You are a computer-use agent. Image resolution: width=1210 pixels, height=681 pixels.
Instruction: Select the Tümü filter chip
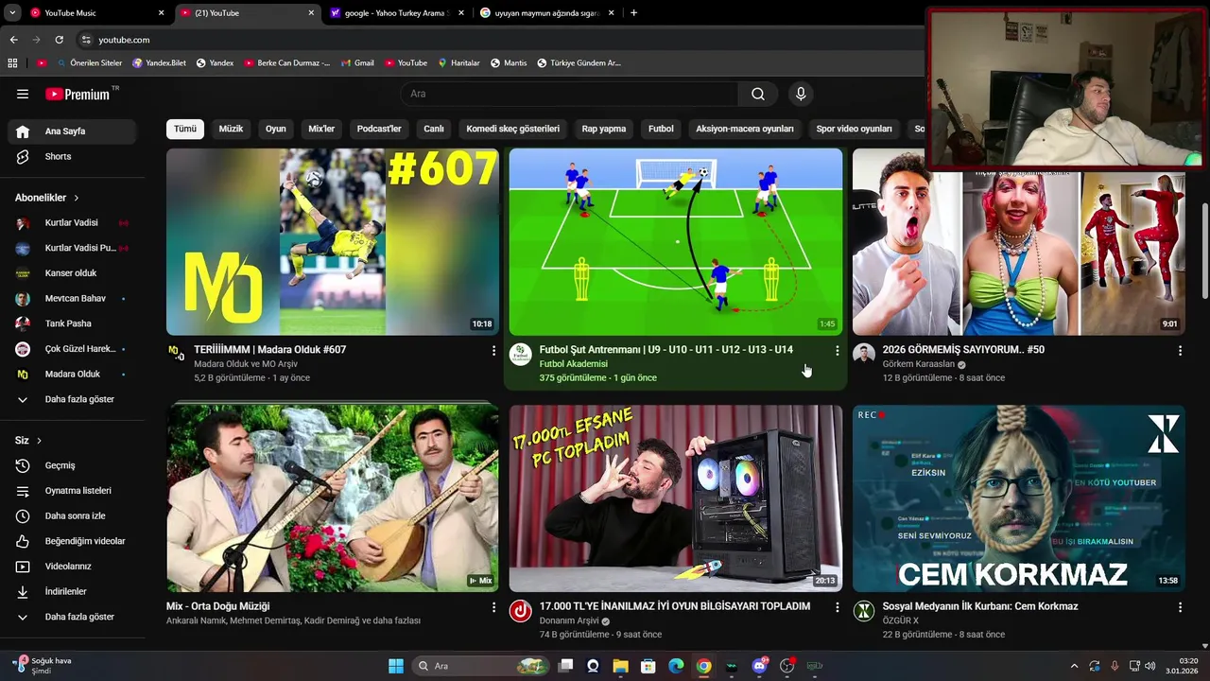coord(185,129)
